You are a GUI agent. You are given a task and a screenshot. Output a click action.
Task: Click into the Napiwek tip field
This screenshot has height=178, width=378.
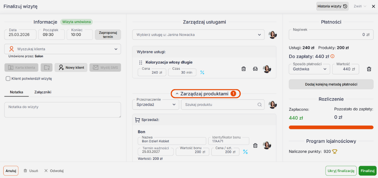[331, 35]
